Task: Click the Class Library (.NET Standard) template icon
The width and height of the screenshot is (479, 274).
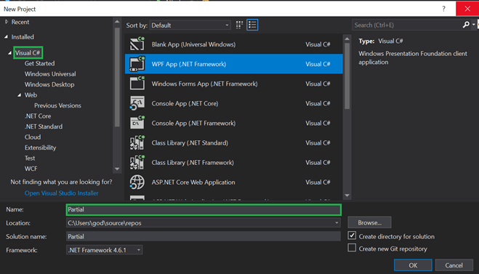Action: point(137,142)
